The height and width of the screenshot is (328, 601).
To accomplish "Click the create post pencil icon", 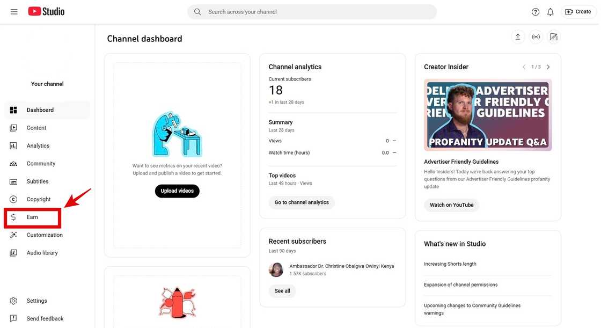I will [554, 37].
